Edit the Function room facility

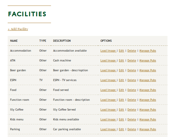point(121,100)
